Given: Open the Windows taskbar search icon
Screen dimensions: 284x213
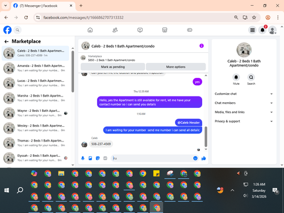Looking at the screenshot, I should pyautogui.click(x=20, y=190).
